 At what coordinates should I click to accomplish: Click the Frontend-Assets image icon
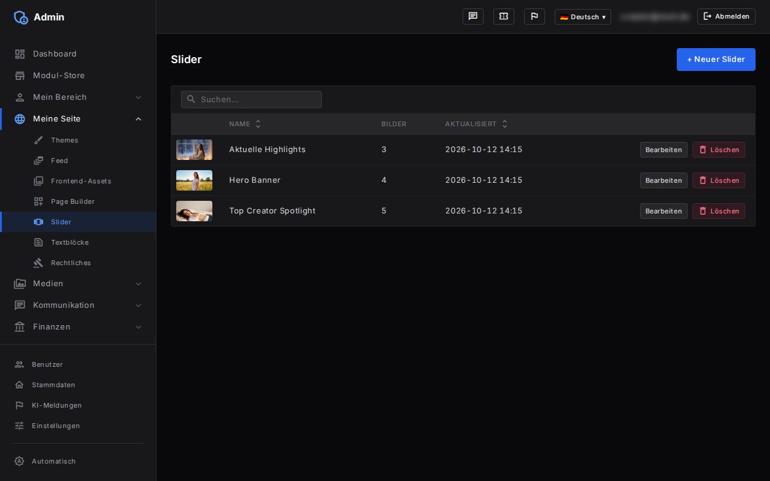[x=38, y=181]
